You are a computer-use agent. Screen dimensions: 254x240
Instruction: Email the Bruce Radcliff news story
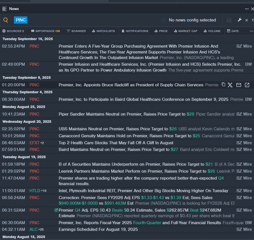click(x=239, y=85)
